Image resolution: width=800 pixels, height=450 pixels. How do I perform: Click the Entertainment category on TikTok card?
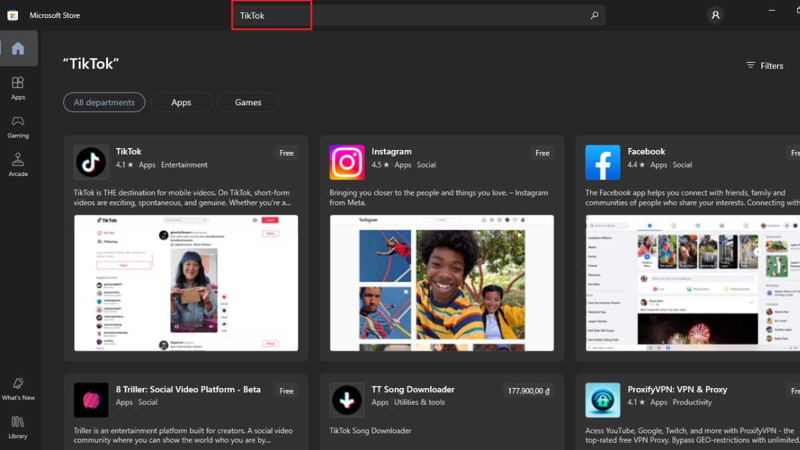(185, 165)
